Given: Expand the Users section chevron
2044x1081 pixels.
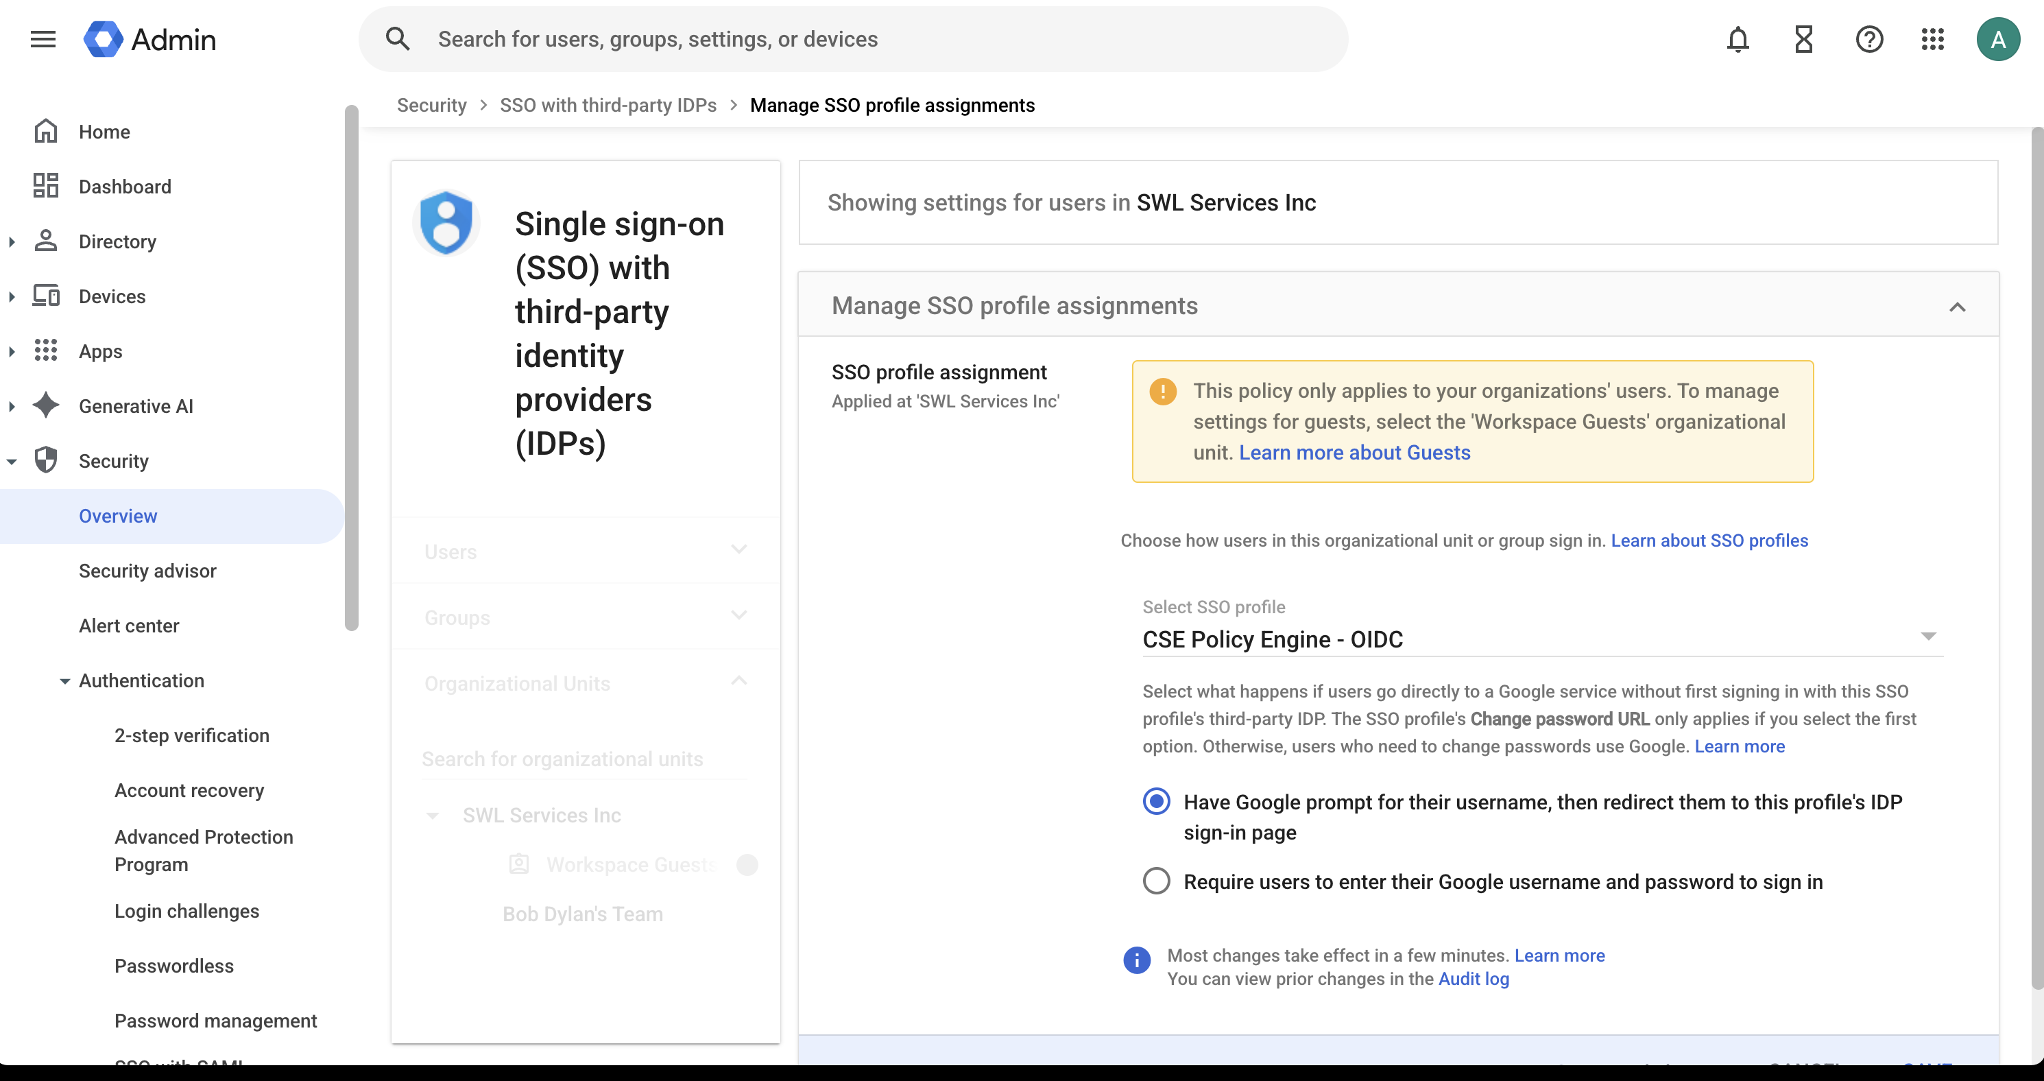Looking at the screenshot, I should (738, 549).
